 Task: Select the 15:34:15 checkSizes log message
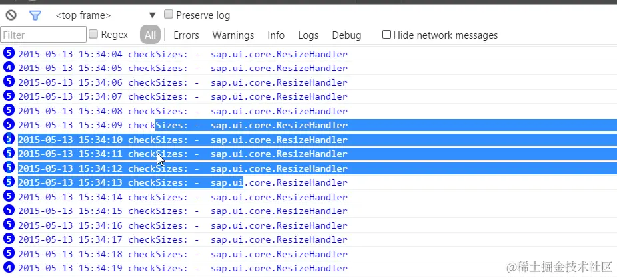pos(183,211)
